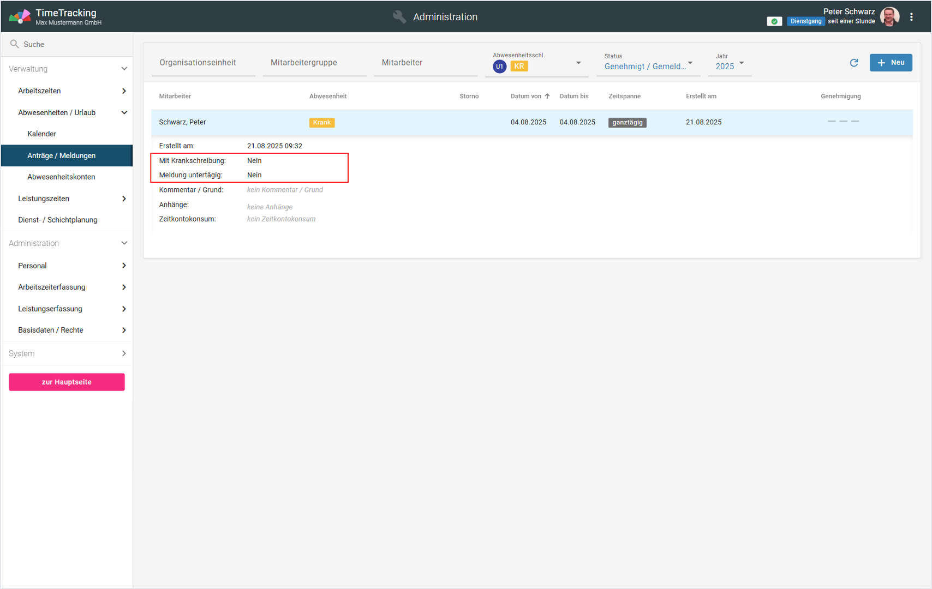Click the Administration wrench icon

(399, 17)
